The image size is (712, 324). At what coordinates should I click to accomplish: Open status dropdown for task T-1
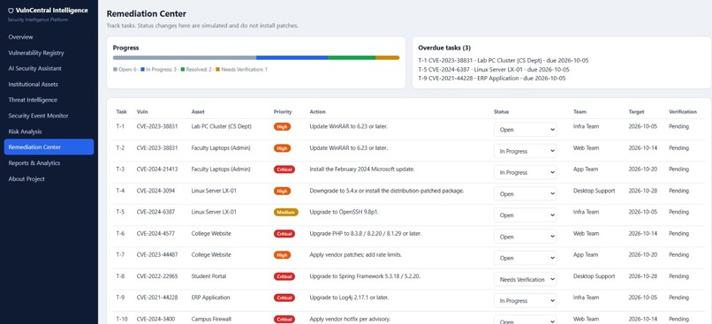pos(526,129)
